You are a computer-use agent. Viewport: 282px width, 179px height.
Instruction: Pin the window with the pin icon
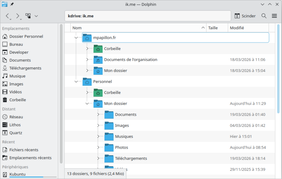pyautogui.click(x=12, y=4)
